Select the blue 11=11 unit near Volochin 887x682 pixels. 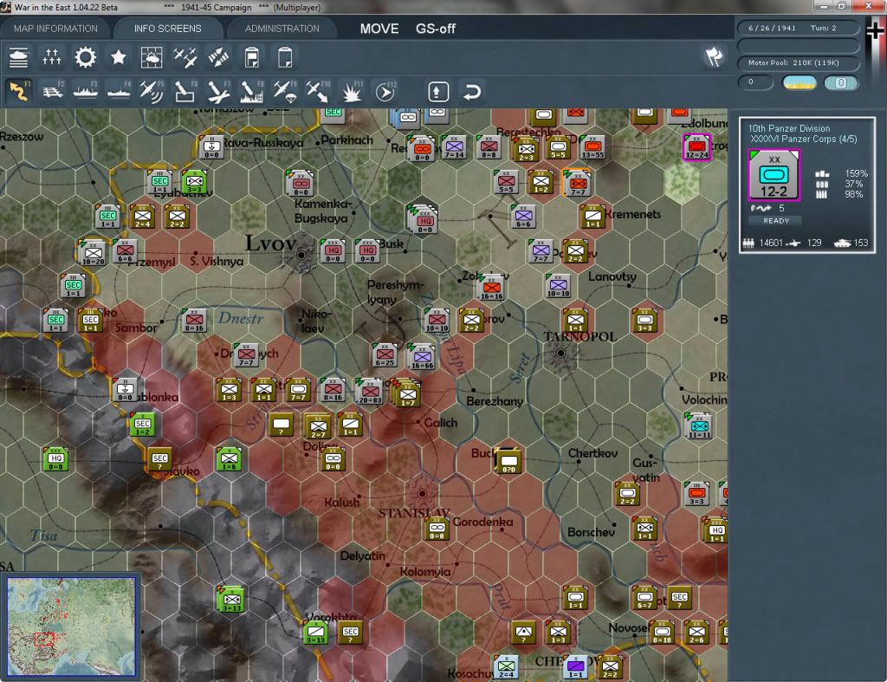click(699, 426)
